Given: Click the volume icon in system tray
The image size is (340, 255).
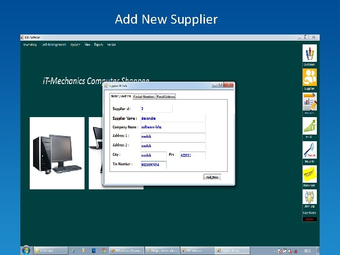Looking at the screenshot, I should pos(290,251).
